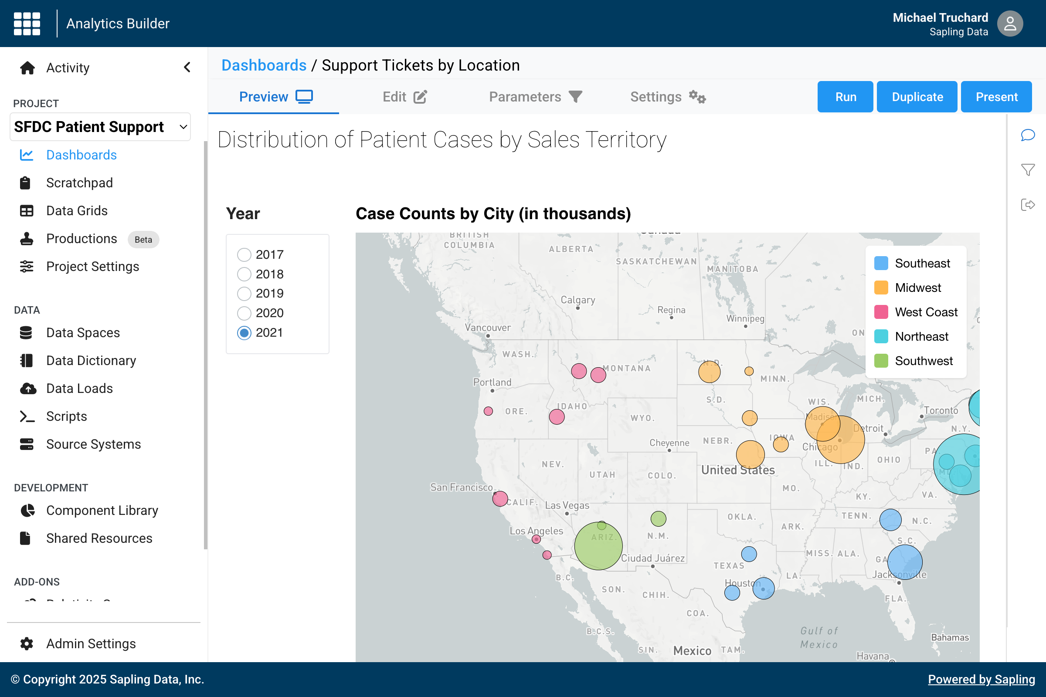1046x697 pixels.
Task: Collapse the sidebar with the chevron
Action: 187,68
